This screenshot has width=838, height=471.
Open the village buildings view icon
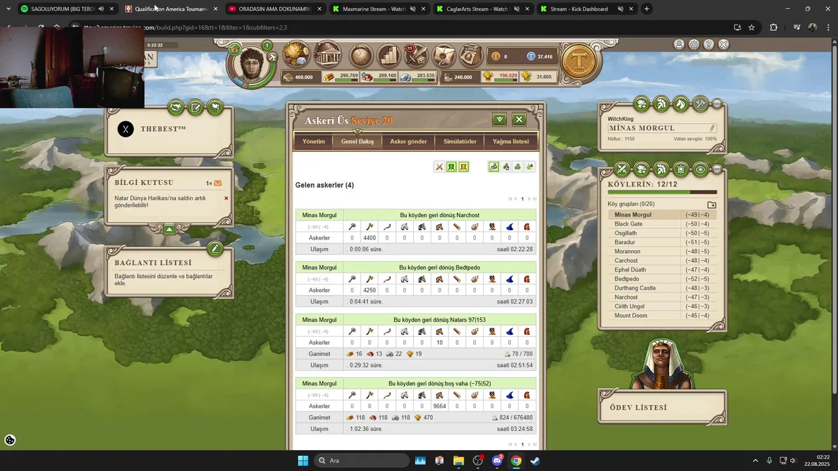pos(328,55)
